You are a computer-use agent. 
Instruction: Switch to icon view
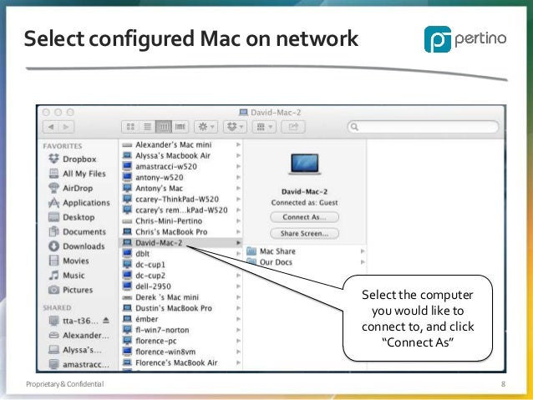click(x=130, y=127)
